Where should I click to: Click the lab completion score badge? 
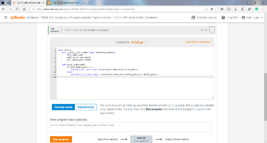pyautogui.click(x=212, y=30)
